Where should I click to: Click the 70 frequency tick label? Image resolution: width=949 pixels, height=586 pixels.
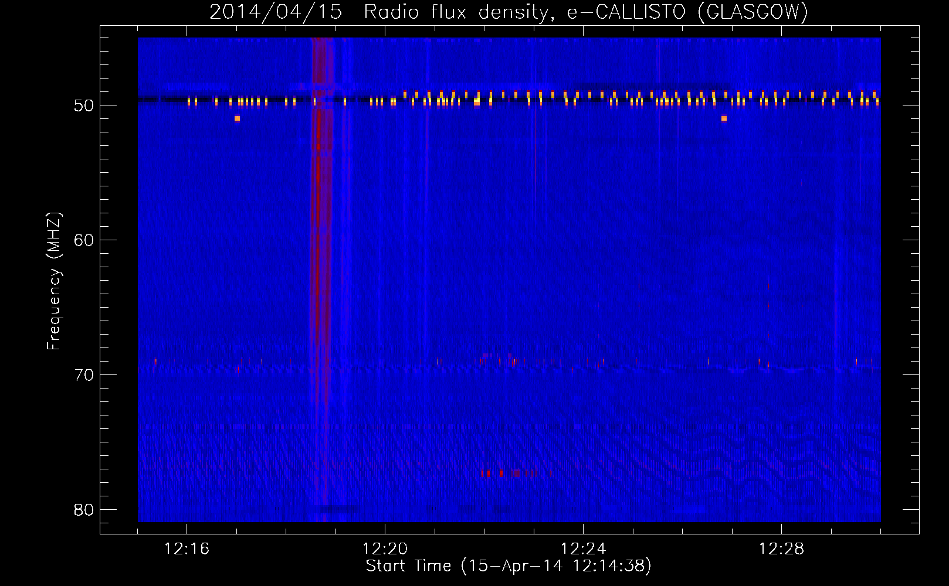tap(84, 375)
